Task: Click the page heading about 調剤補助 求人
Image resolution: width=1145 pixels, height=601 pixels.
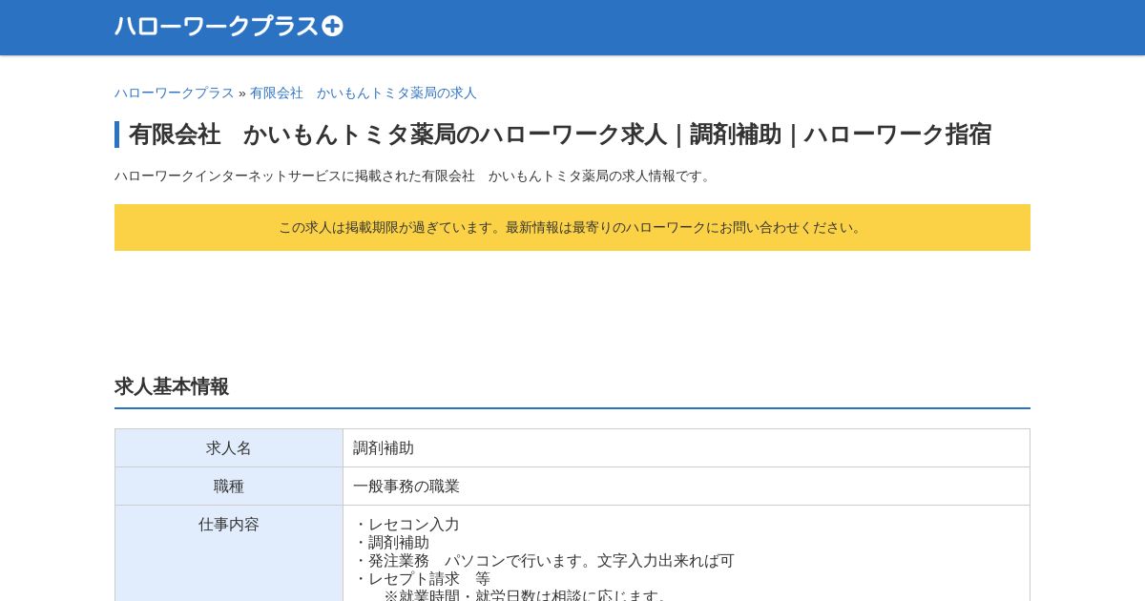Action: coord(560,135)
